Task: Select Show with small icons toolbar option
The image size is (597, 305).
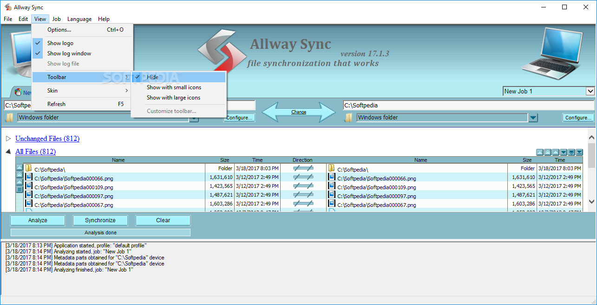Action: (178, 87)
